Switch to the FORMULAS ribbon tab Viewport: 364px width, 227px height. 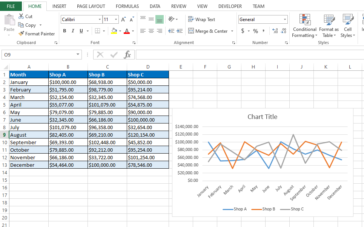tap(127, 6)
